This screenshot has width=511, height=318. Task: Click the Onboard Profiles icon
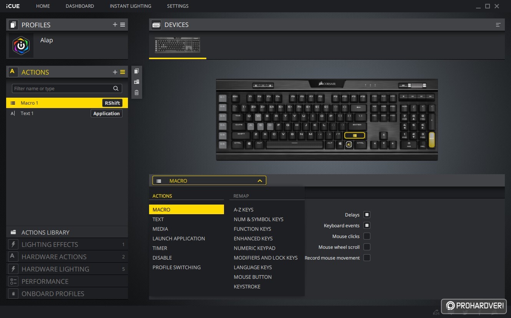coord(13,294)
